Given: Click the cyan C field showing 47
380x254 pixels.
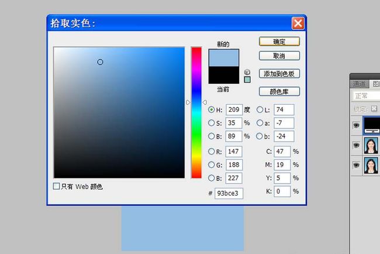Looking at the screenshot, I should point(282,152).
